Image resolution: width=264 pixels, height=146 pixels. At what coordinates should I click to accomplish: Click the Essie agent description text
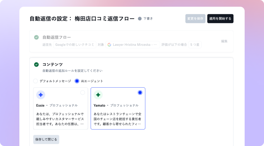pos(60,119)
